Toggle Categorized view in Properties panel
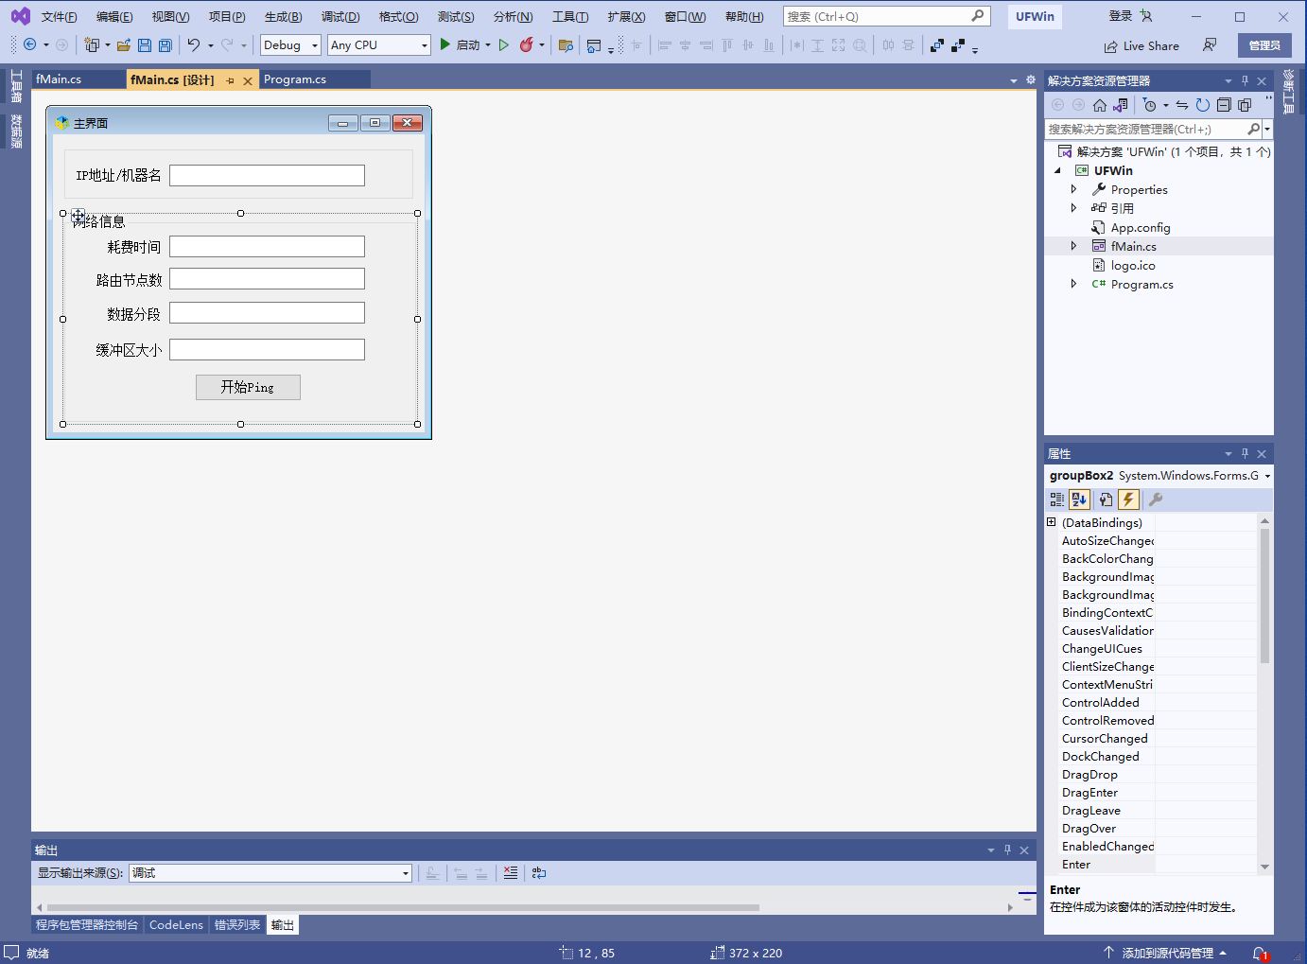Viewport: 1307px width, 964px height. coord(1057,500)
